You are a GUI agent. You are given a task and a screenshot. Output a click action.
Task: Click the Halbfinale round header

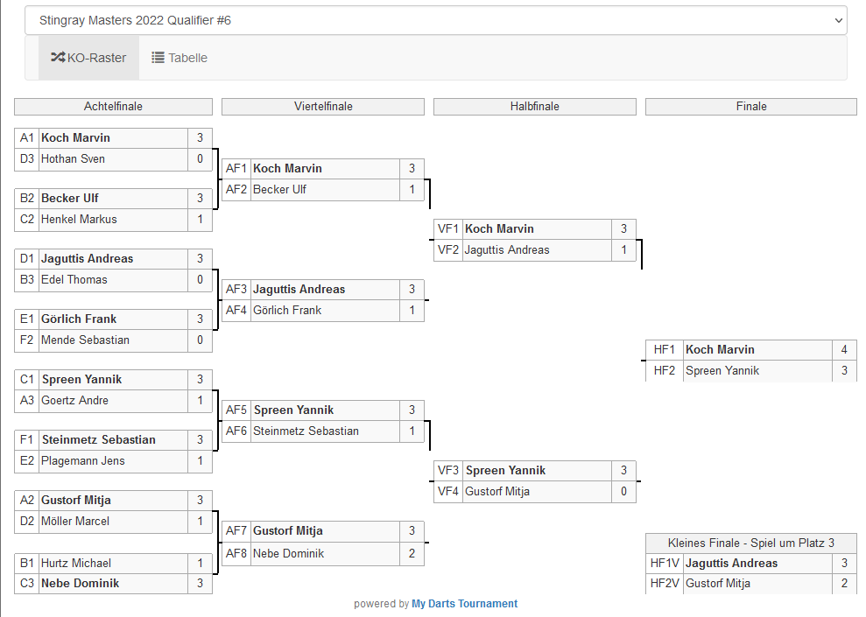click(x=534, y=107)
